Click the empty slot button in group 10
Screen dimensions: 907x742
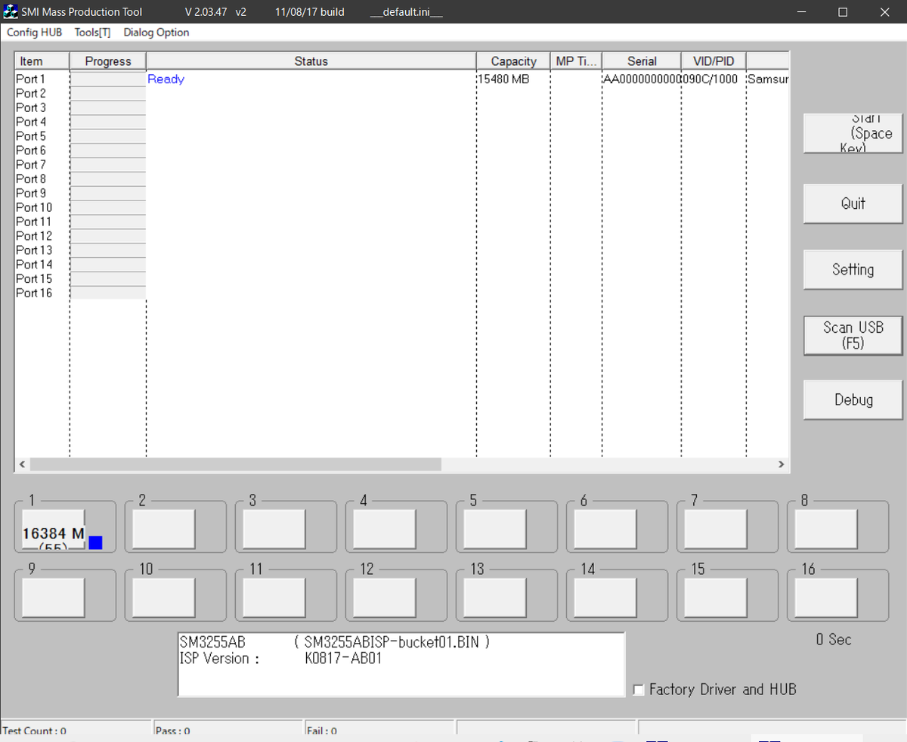(163, 598)
